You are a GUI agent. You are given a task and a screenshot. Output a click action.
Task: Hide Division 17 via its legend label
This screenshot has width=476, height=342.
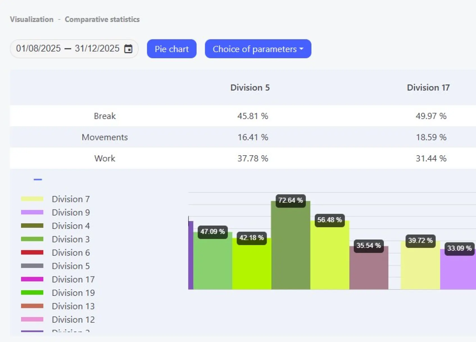(x=73, y=280)
